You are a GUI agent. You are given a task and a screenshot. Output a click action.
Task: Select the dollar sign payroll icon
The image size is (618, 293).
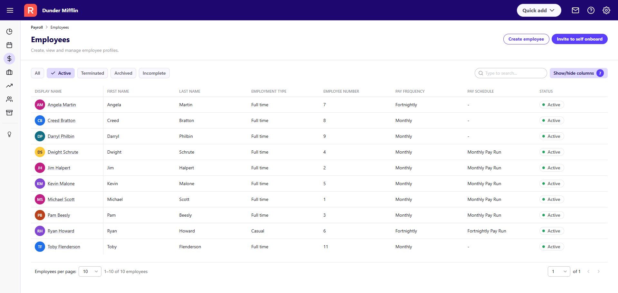(x=9, y=59)
